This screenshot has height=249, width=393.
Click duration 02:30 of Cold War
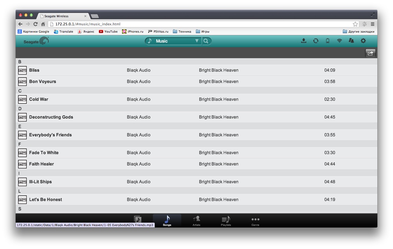point(330,99)
